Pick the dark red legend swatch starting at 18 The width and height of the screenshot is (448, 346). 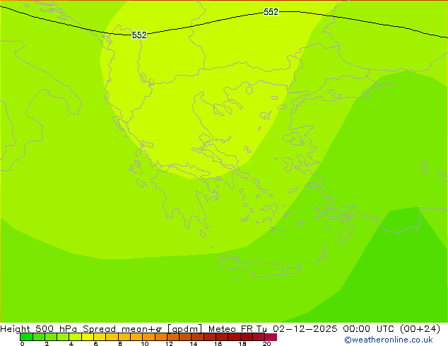247,337
